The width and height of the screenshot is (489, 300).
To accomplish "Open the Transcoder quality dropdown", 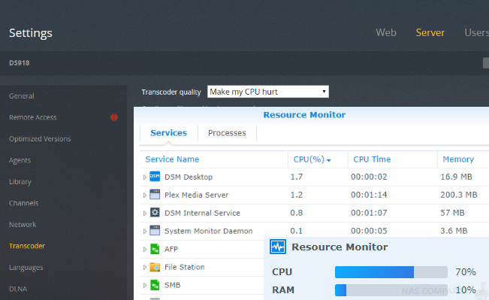I will coord(268,92).
